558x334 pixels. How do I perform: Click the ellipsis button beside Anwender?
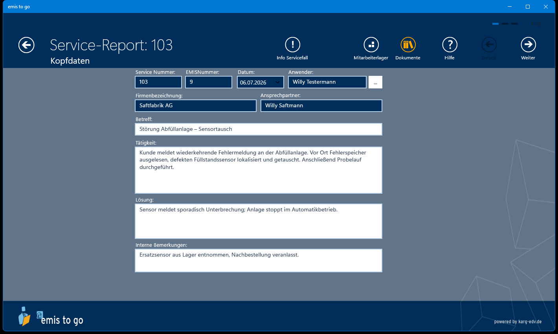click(x=375, y=82)
